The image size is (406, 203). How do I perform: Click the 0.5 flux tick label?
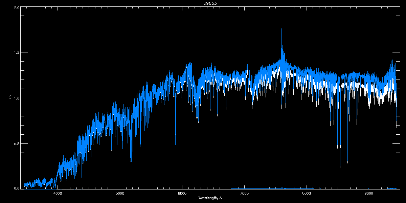coord(16,143)
